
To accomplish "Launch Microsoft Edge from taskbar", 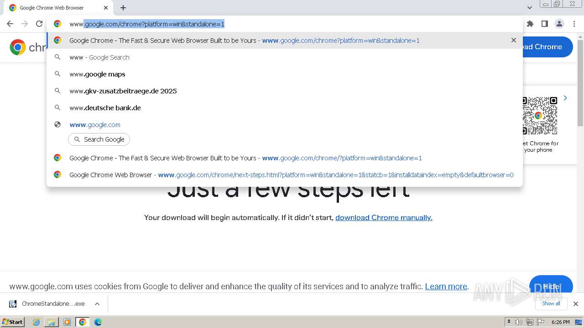I will pyautogui.click(x=98, y=322).
